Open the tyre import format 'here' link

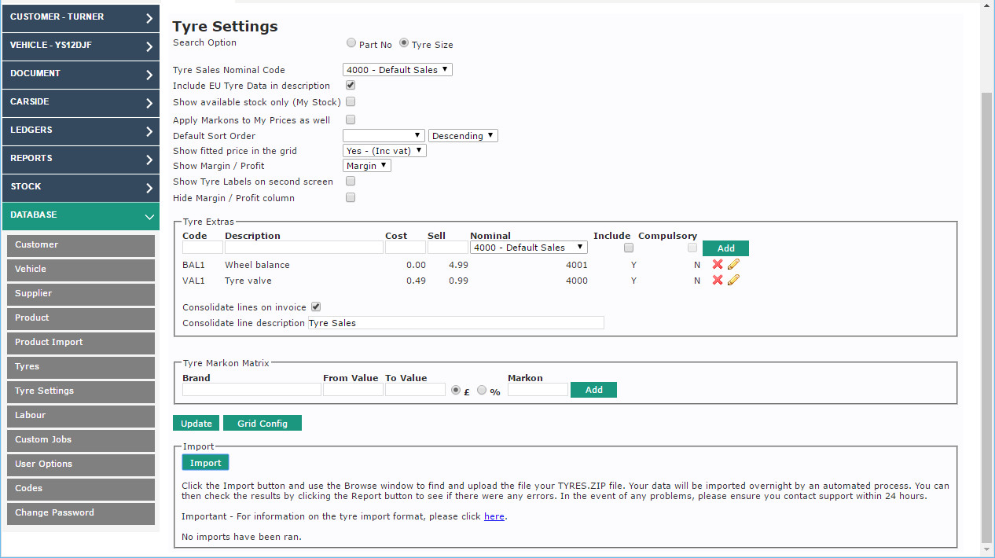pyautogui.click(x=494, y=516)
